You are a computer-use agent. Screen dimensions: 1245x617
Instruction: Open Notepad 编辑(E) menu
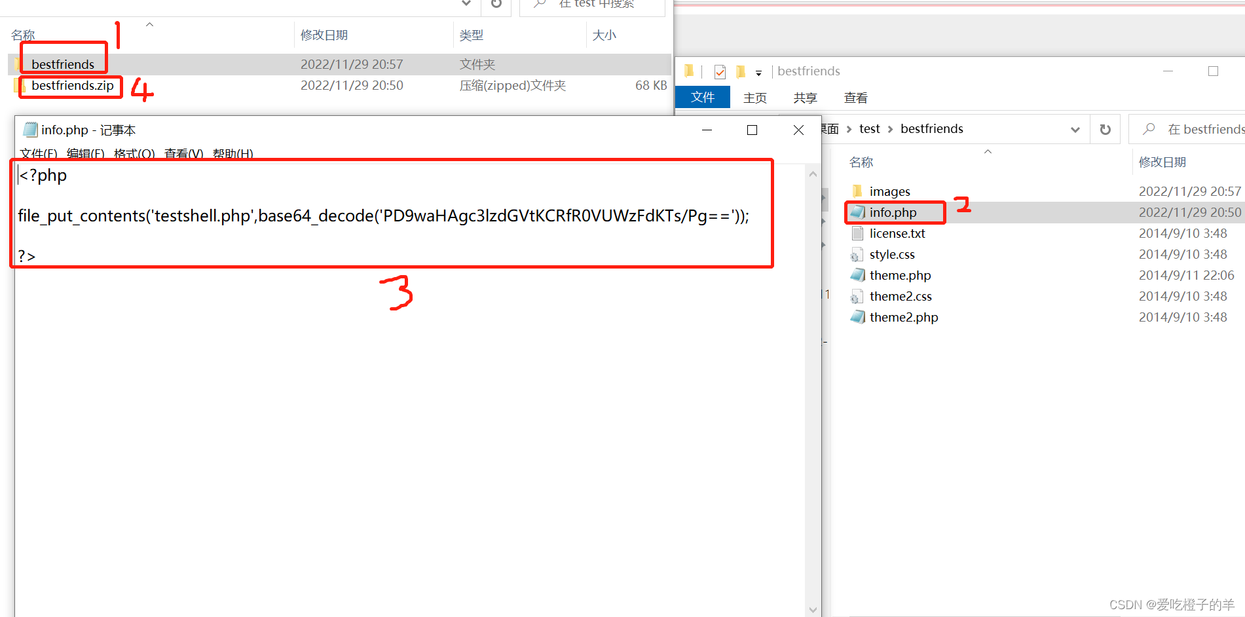(x=85, y=154)
